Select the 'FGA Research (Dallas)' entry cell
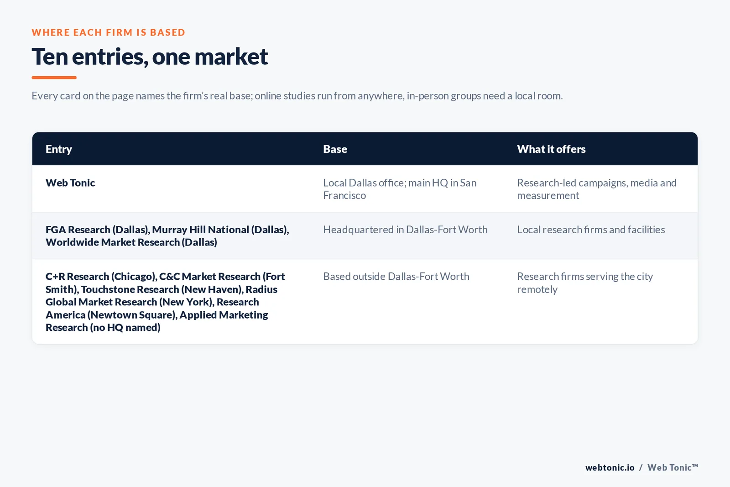Viewport: 730px width, 487px height. tap(167, 236)
